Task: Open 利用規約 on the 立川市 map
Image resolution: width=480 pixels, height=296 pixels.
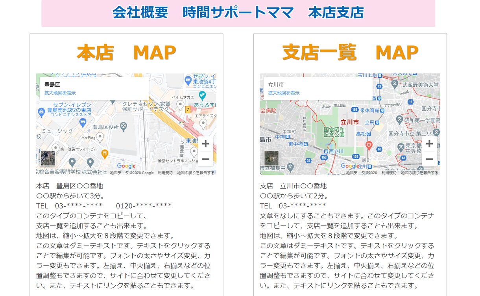Action: pos(389,173)
